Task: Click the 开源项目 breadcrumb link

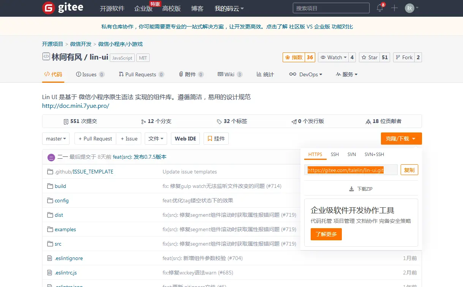Action: click(53, 44)
